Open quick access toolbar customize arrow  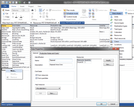pyautogui.click(x=32, y=2)
